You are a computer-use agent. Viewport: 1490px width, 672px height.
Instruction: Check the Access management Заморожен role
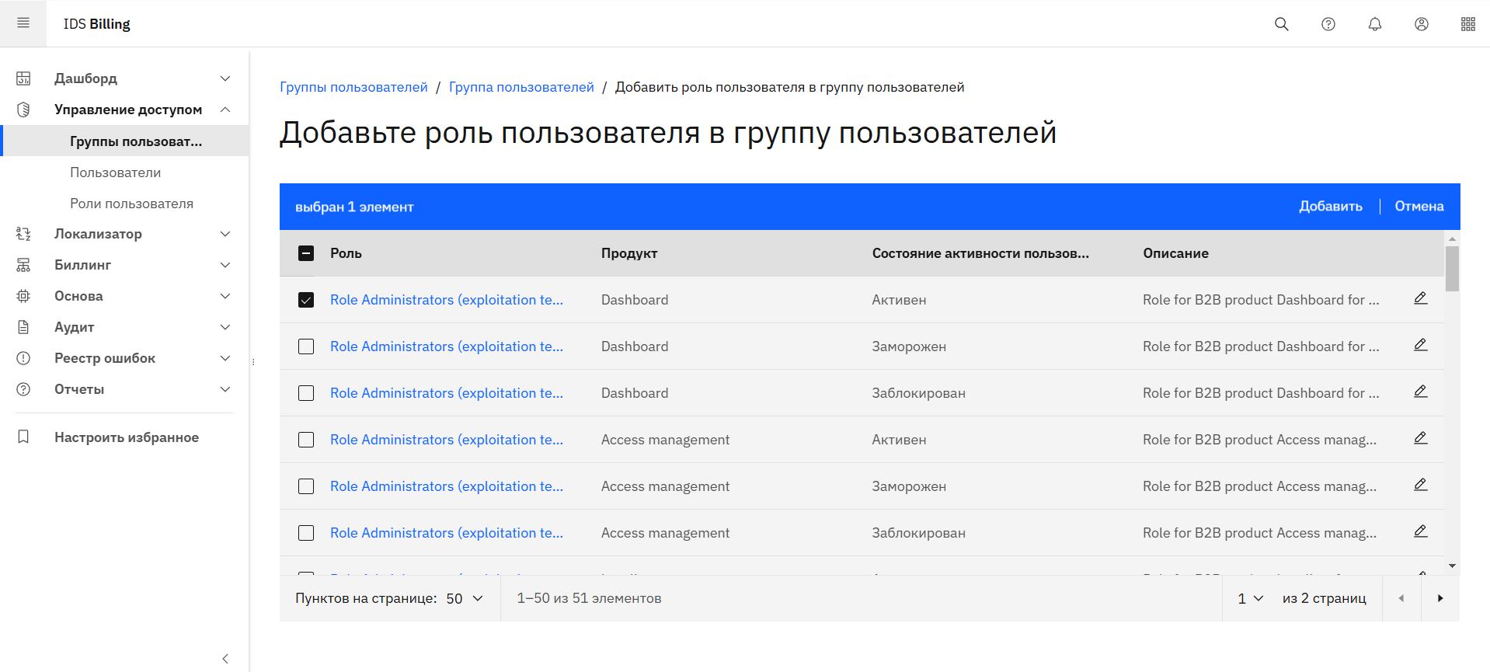(306, 486)
